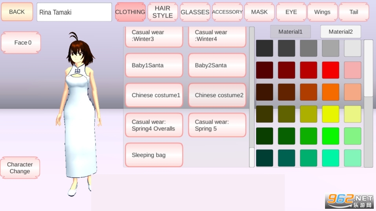Image resolution: width=376 pixels, height=211 pixels.
Task: Select the Material1 color slot
Action: [x=290, y=32]
